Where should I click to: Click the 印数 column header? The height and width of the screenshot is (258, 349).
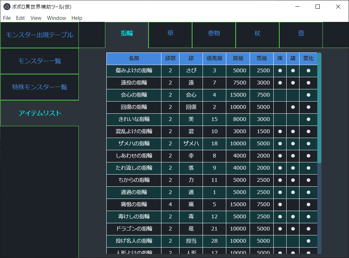point(170,58)
